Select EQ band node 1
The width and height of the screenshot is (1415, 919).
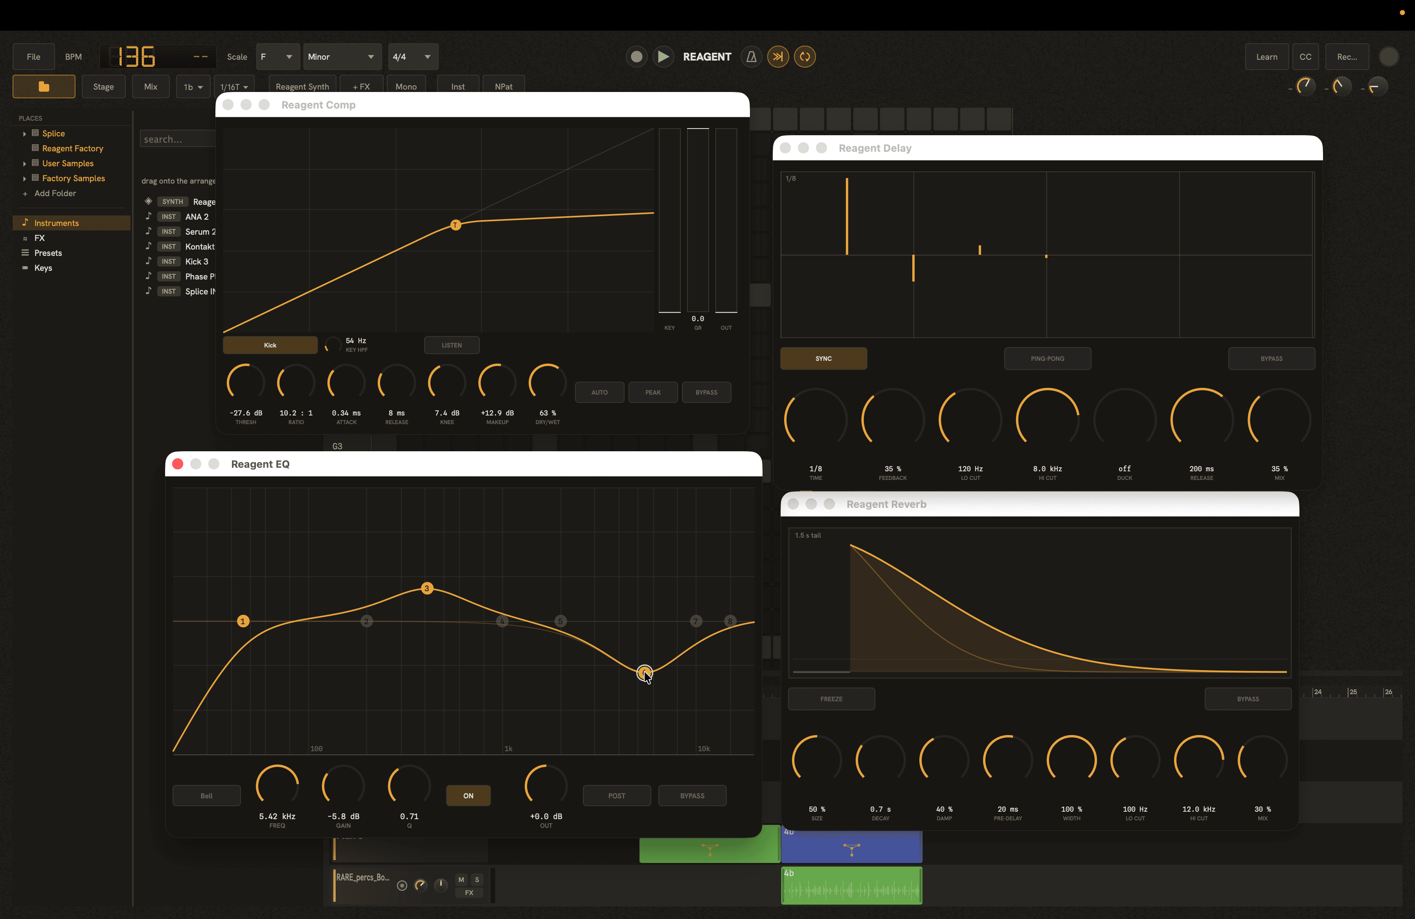click(243, 621)
